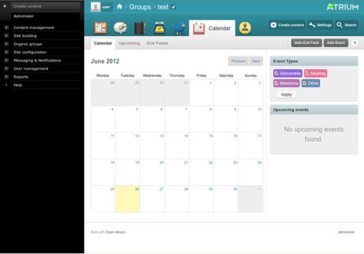364x254 pixels.
Task: Go to Next month
Action: pyautogui.click(x=256, y=61)
